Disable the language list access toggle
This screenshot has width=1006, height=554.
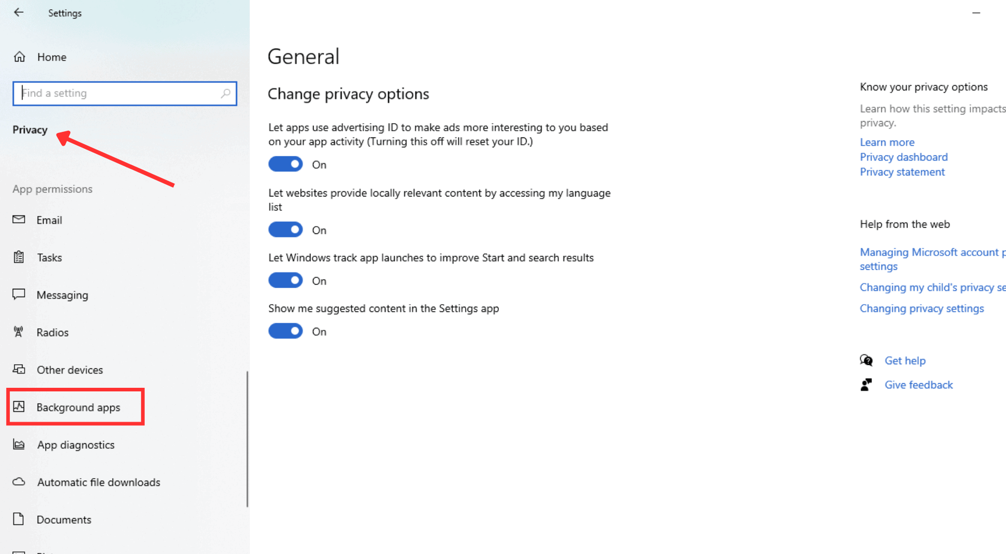[285, 230]
